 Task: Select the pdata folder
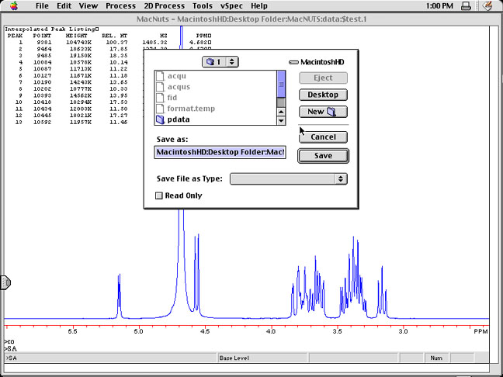tap(178, 120)
